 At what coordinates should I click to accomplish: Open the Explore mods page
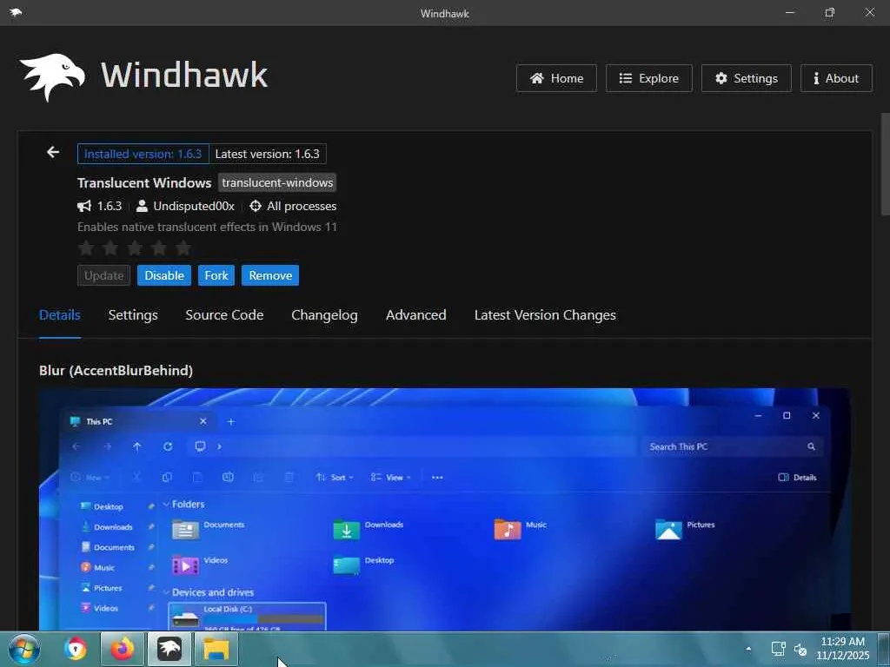tap(648, 78)
